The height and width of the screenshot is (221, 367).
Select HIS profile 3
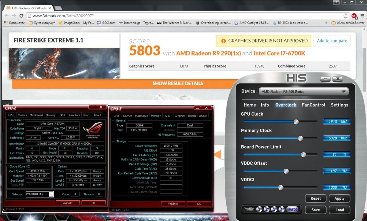(x=274, y=209)
